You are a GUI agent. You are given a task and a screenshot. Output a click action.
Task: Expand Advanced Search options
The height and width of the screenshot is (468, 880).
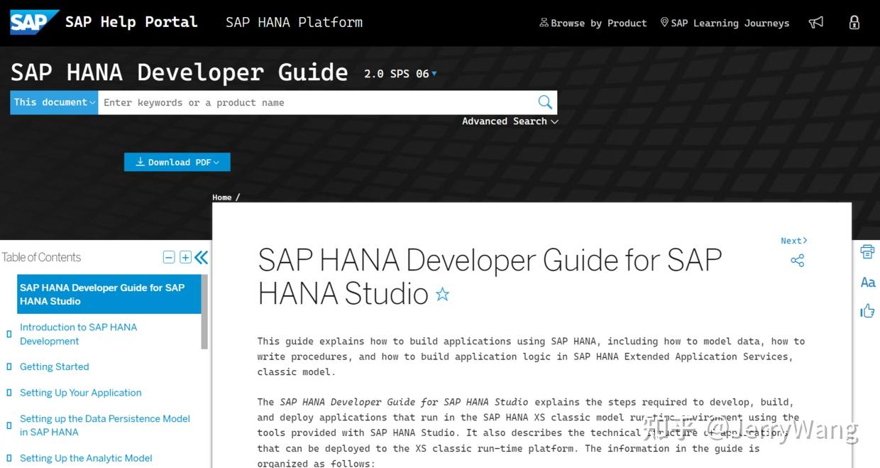pyautogui.click(x=510, y=121)
